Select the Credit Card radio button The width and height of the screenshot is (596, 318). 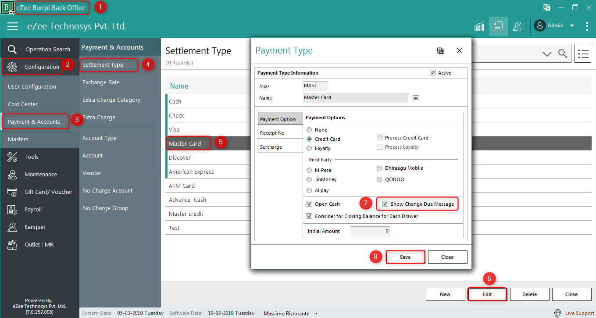click(x=310, y=139)
